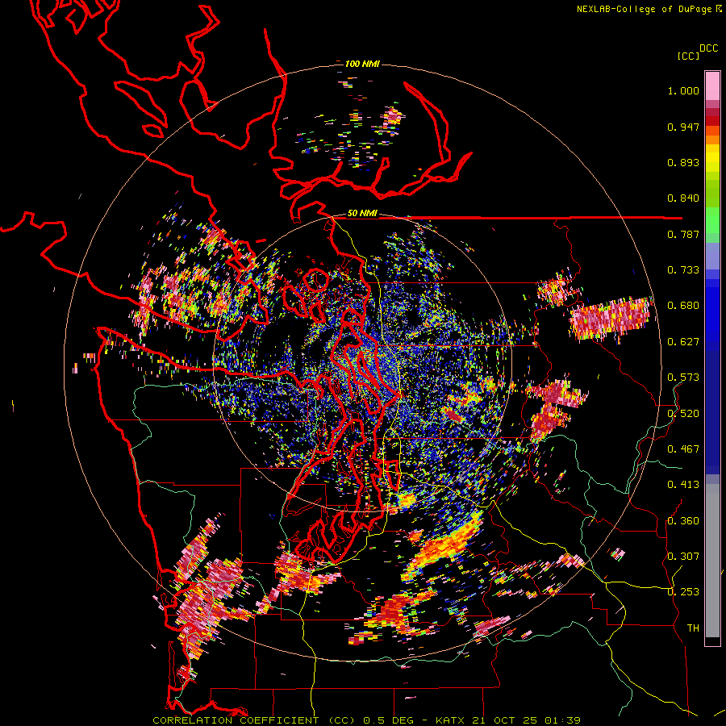Click the 0.413 legend value
726x726 pixels.
click(x=683, y=485)
